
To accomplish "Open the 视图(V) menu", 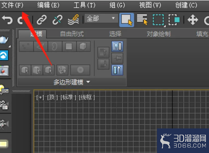I will tap(150, 5).
